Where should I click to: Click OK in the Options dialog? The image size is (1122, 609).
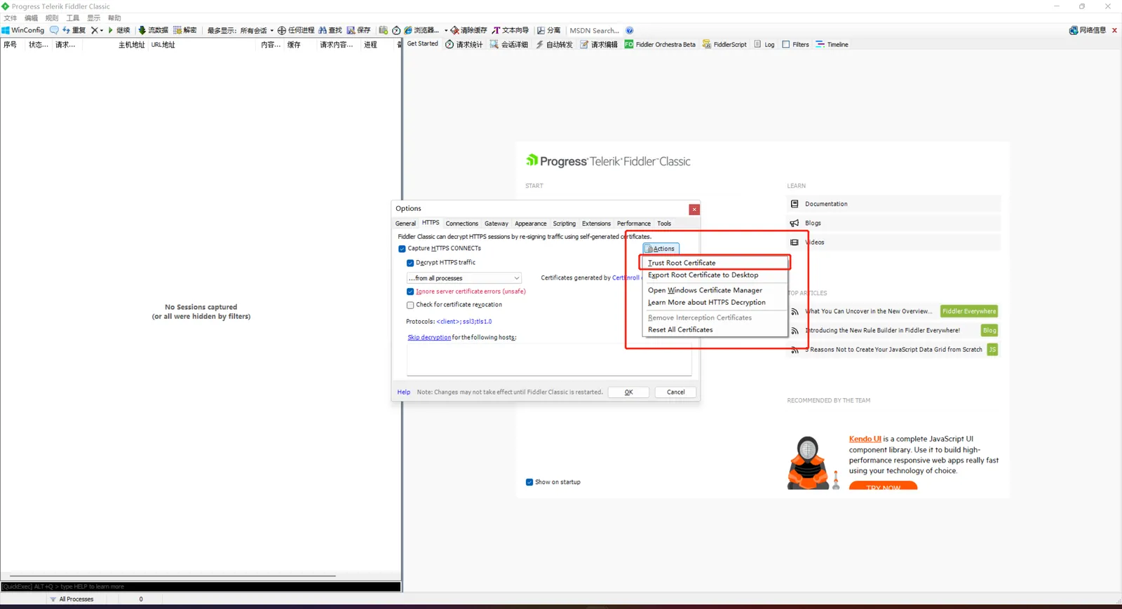[x=628, y=392]
